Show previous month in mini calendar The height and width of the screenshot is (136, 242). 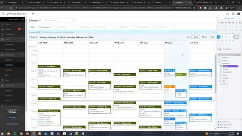click(x=219, y=19)
